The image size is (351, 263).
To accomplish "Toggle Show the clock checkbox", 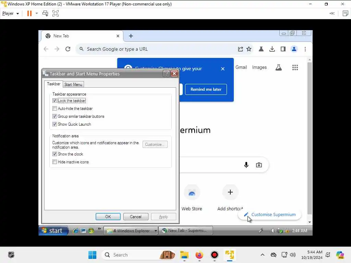I will 55,154.
